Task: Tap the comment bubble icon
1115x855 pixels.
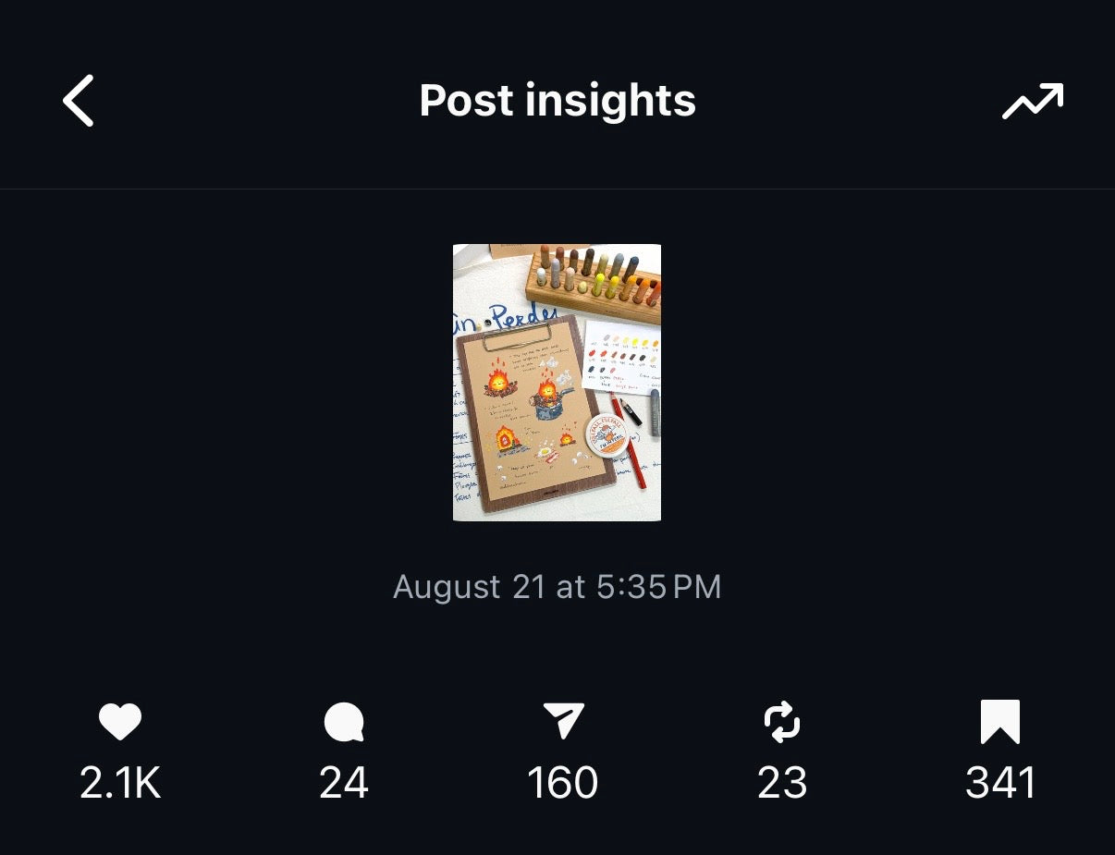Action: (344, 722)
